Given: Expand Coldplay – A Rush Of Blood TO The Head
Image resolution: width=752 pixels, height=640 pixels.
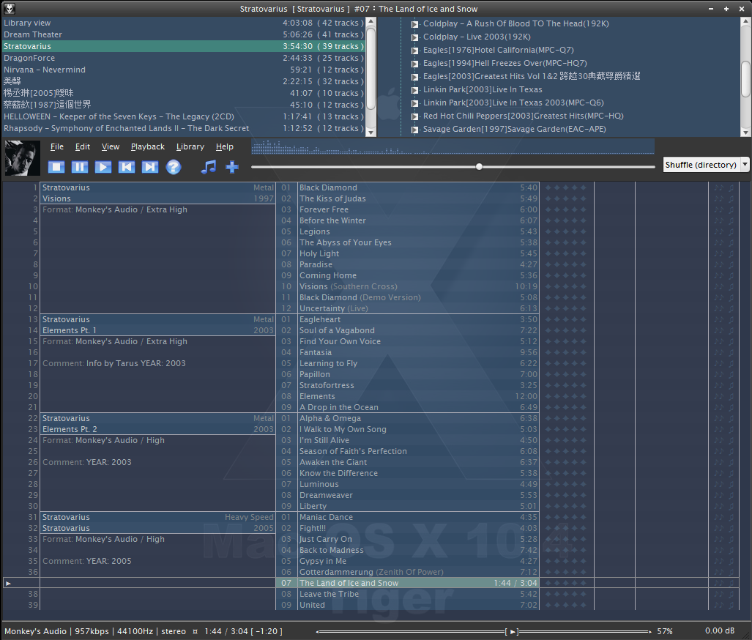Looking at the screenshot, I should [415, 24].
